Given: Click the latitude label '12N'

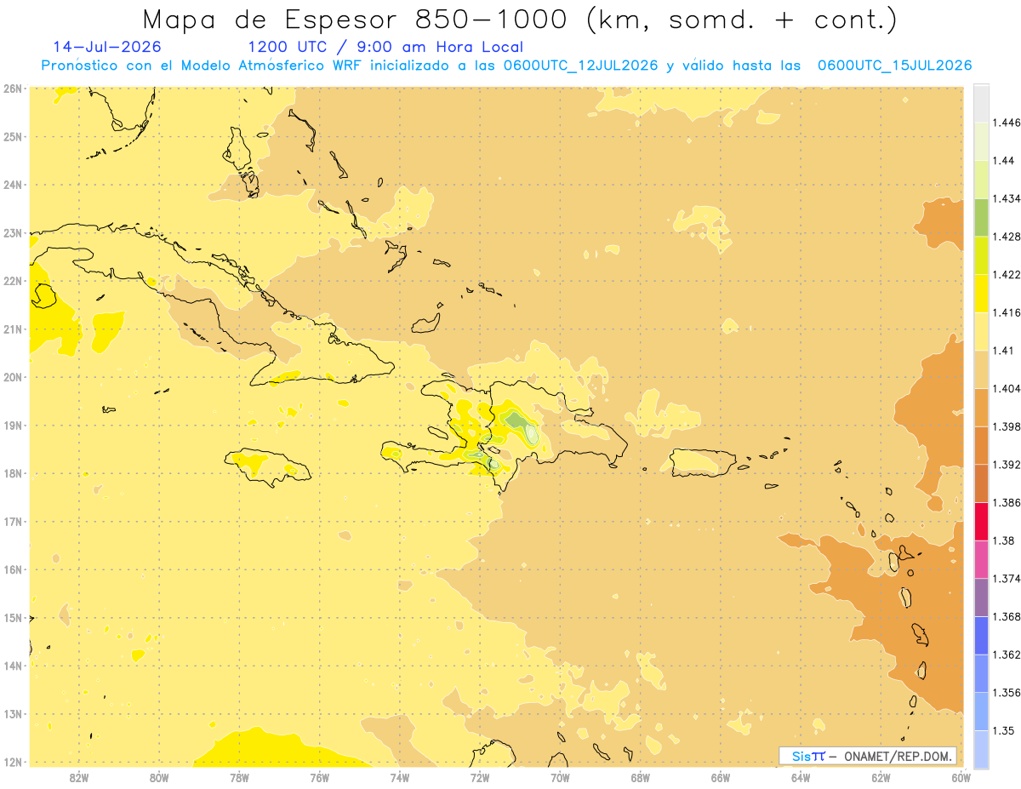Looking at the screenshot, I should point(12,762).
